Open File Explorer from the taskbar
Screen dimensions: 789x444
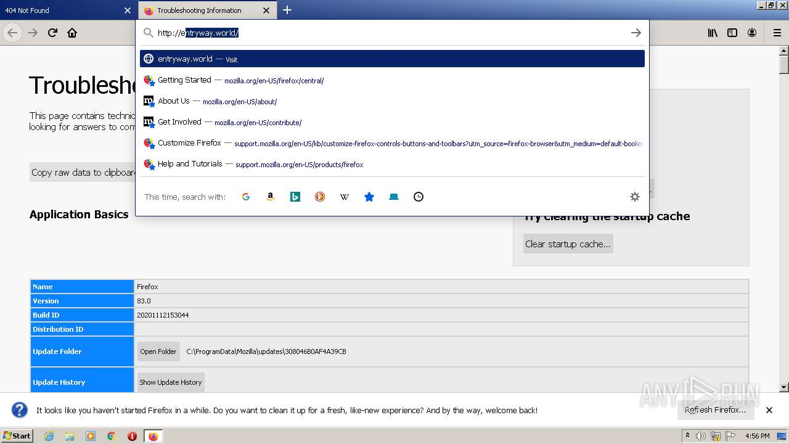point(70,436)
